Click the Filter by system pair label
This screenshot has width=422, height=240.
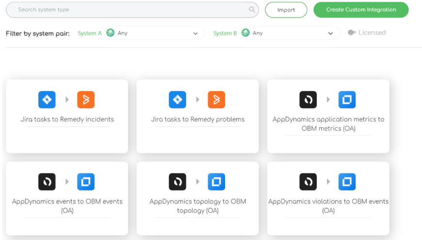[x=38, y=33]
